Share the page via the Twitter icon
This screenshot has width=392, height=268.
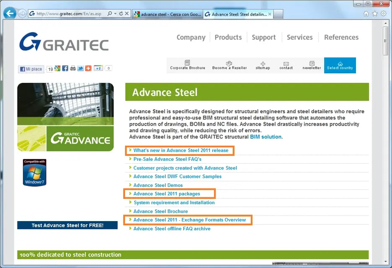point(80,68)
